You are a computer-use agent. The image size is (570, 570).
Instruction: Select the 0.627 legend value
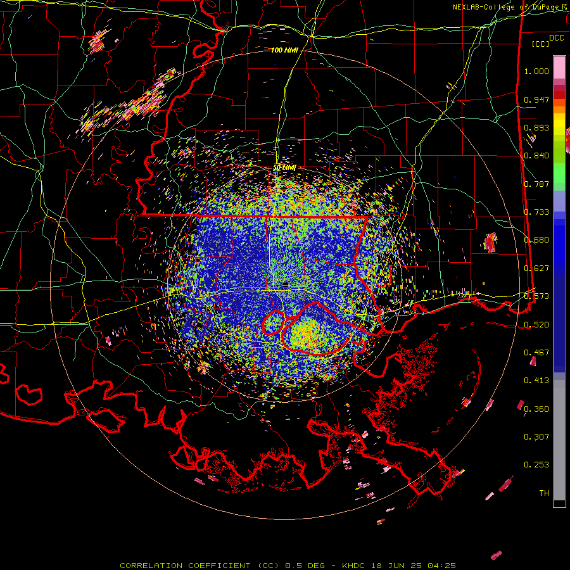[536, 269]
